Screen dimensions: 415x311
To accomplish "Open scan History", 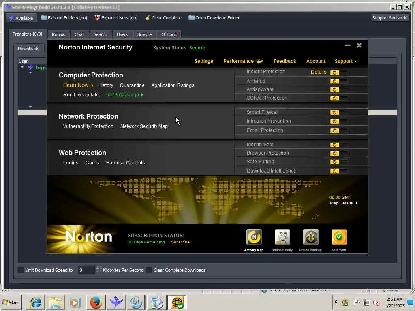I will [105, 85].
